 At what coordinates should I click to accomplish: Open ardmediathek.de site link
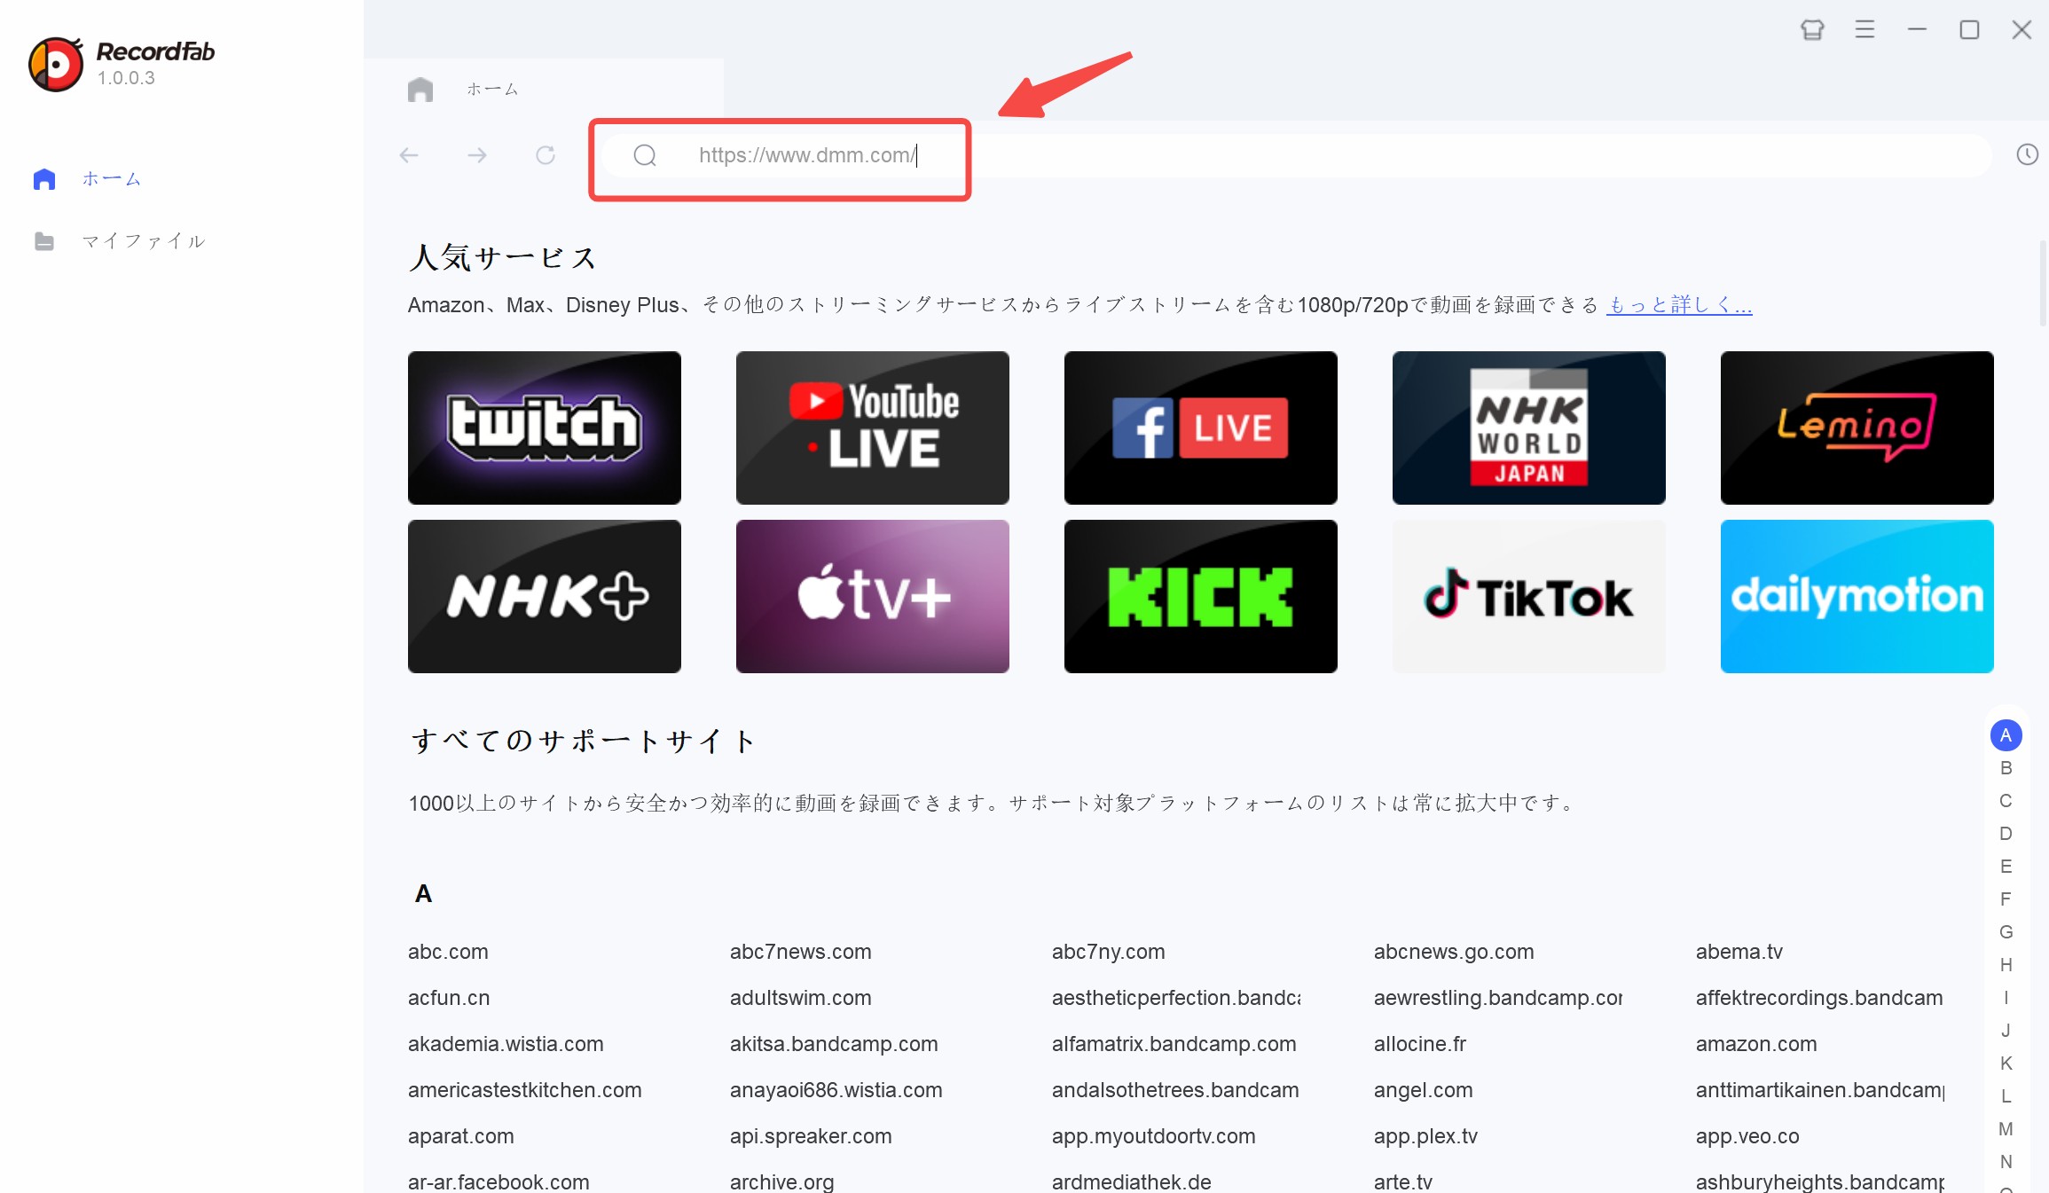pyautogui.click(x=1132, y=1182)
